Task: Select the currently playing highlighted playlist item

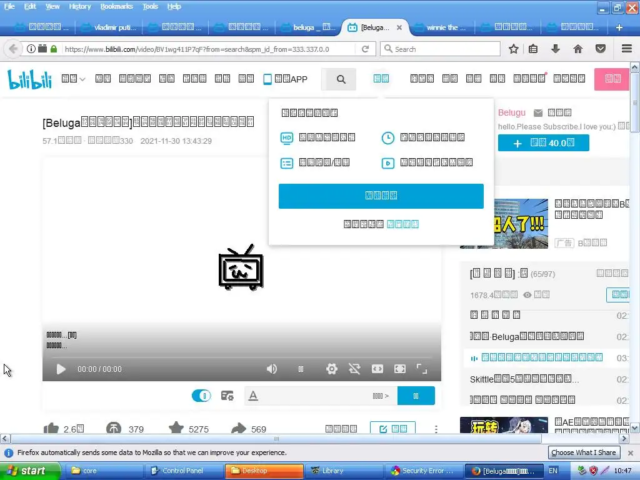Action: 546,357
